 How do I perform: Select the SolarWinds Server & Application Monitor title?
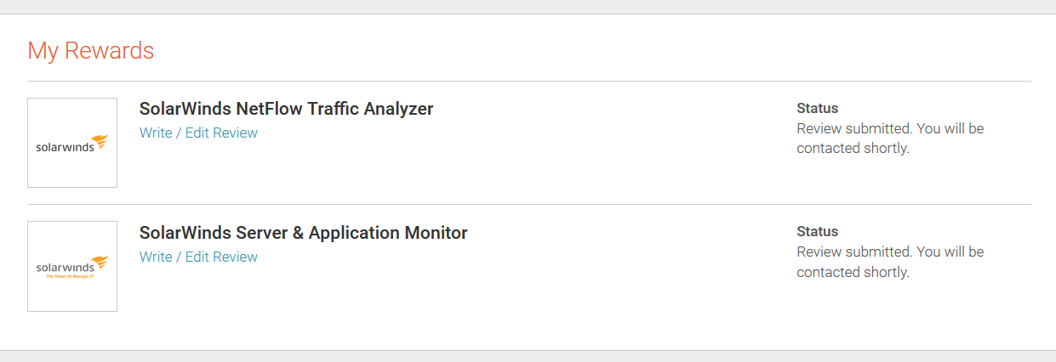coord(303,233)
